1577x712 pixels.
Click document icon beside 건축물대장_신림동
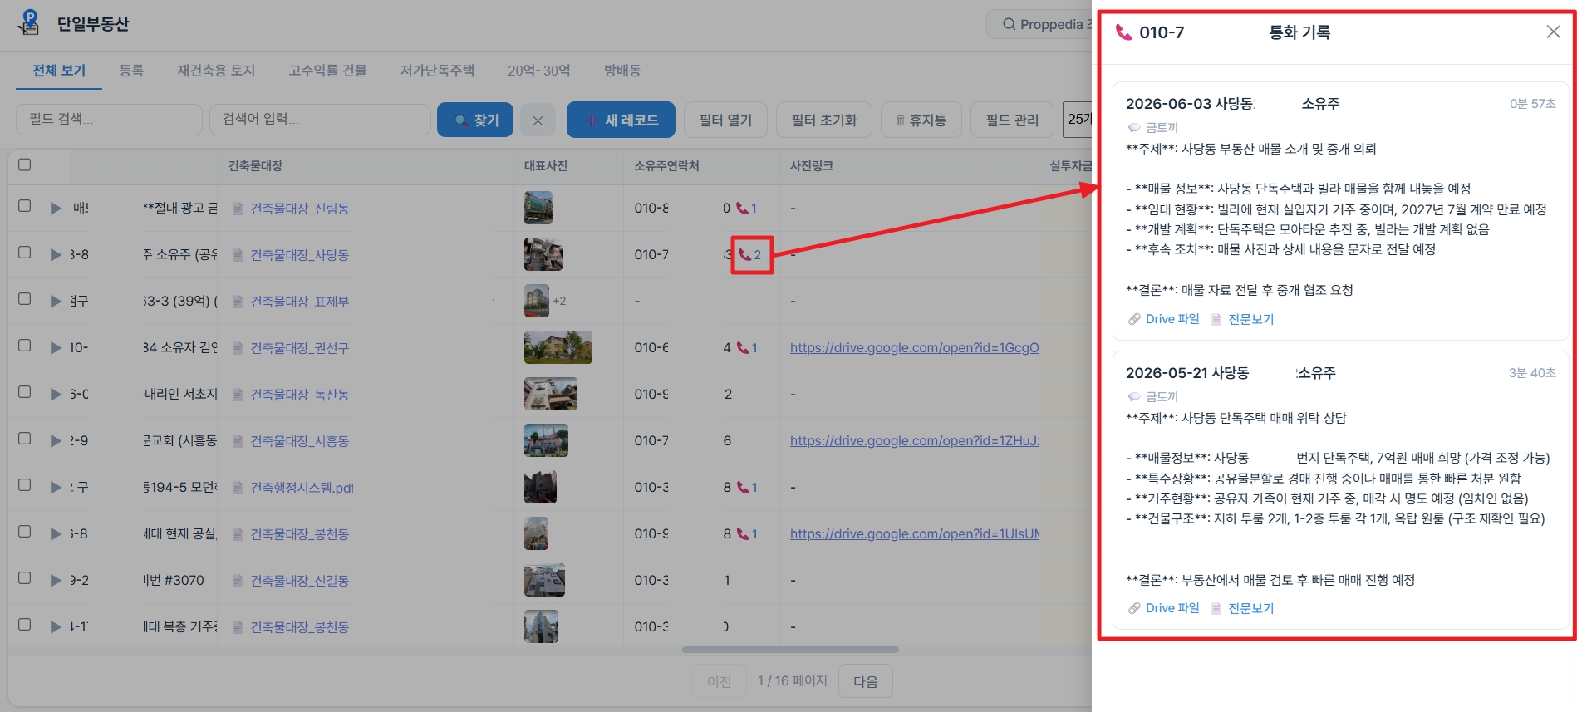(x=238, y=209)
